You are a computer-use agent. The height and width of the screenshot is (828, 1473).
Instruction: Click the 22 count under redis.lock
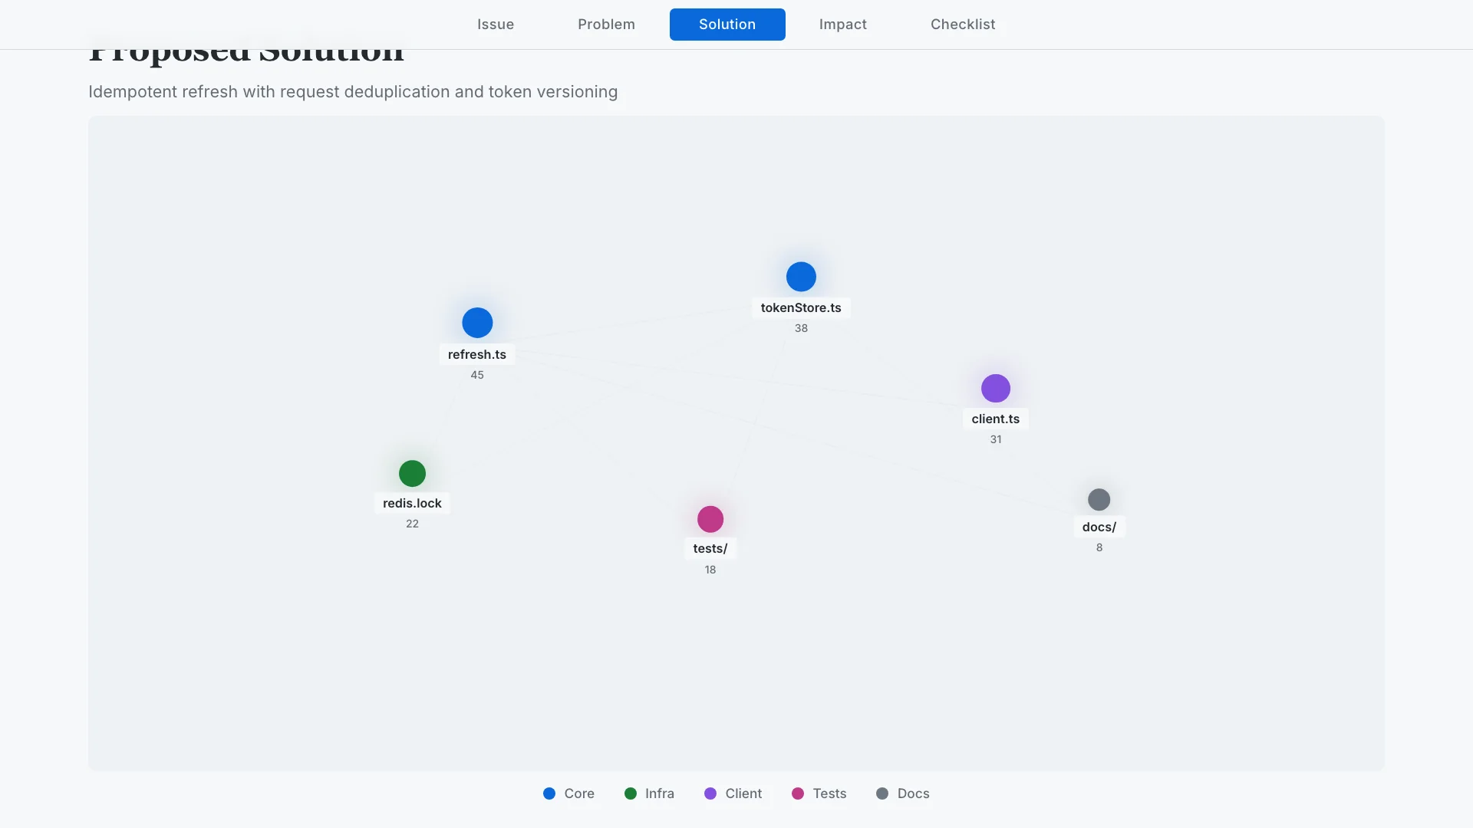(x=412, y=524)
